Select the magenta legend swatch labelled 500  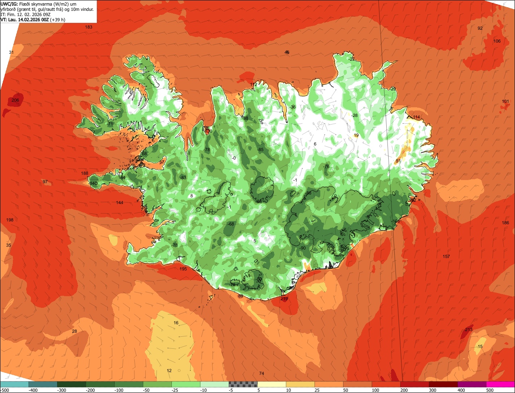[x=501, y=384]
